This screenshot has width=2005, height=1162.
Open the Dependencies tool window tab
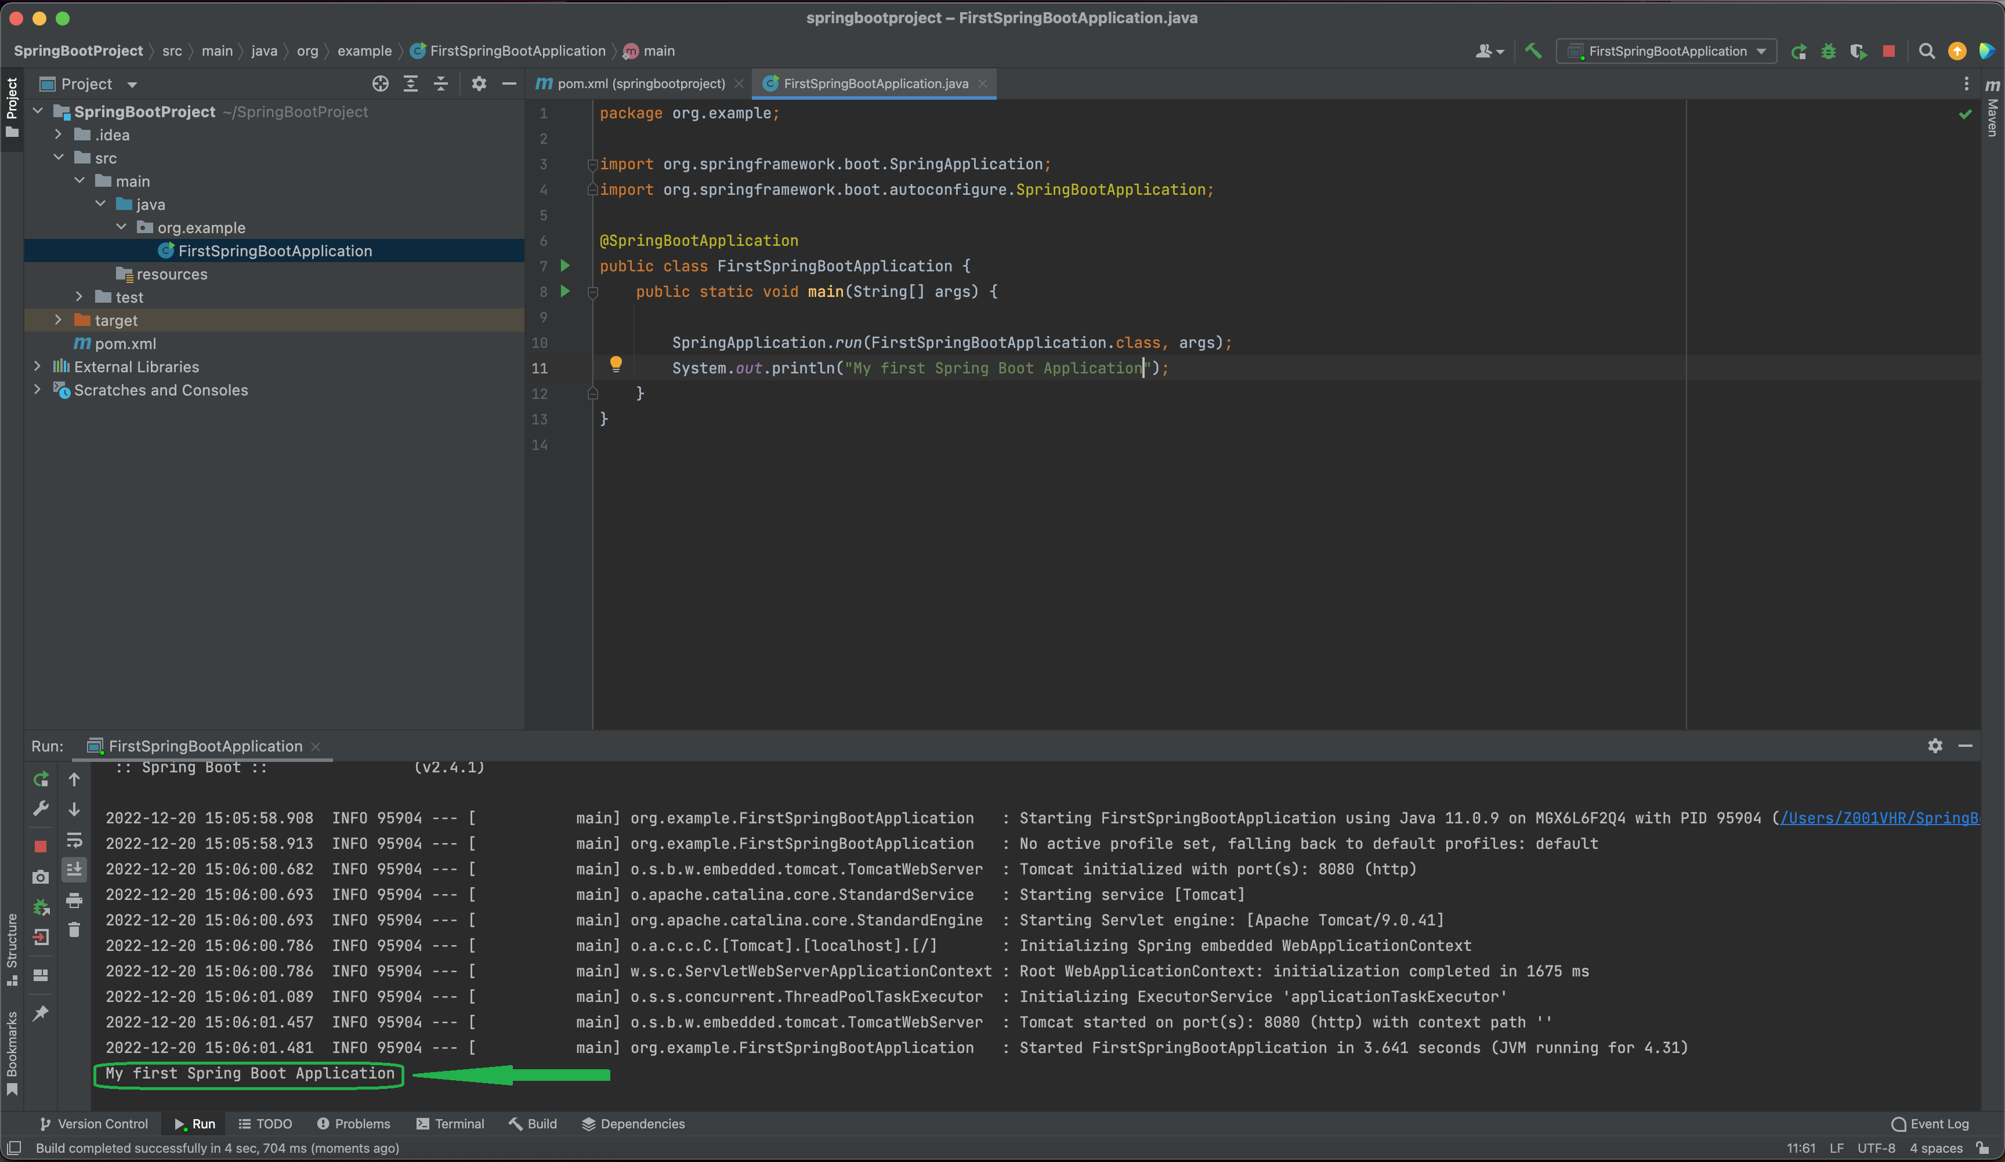pyautogui.click(x=634, y=1123)
